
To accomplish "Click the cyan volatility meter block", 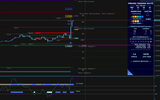I will [x=138, y=17].
